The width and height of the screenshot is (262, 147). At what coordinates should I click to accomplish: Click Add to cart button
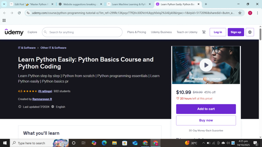click(x=206, y=109)
